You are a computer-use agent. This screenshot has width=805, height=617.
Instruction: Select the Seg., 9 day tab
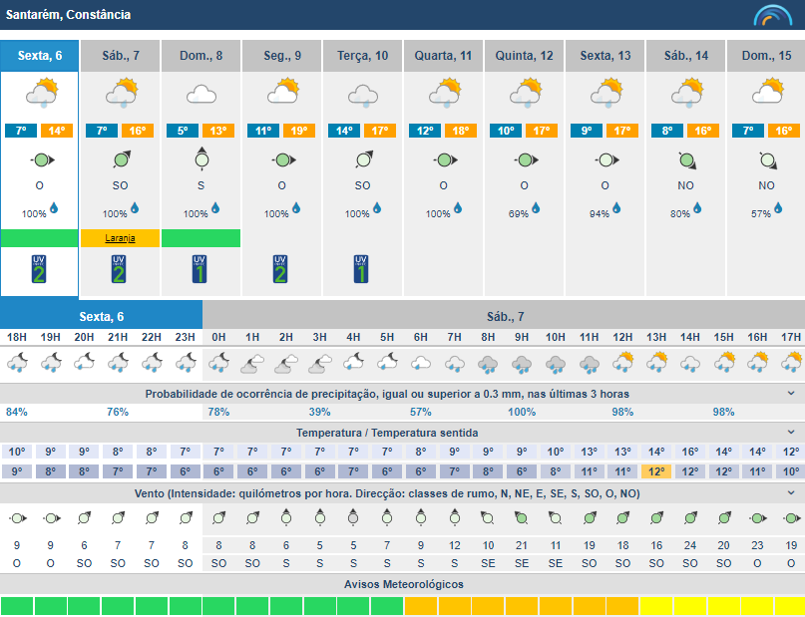point(282,56)
